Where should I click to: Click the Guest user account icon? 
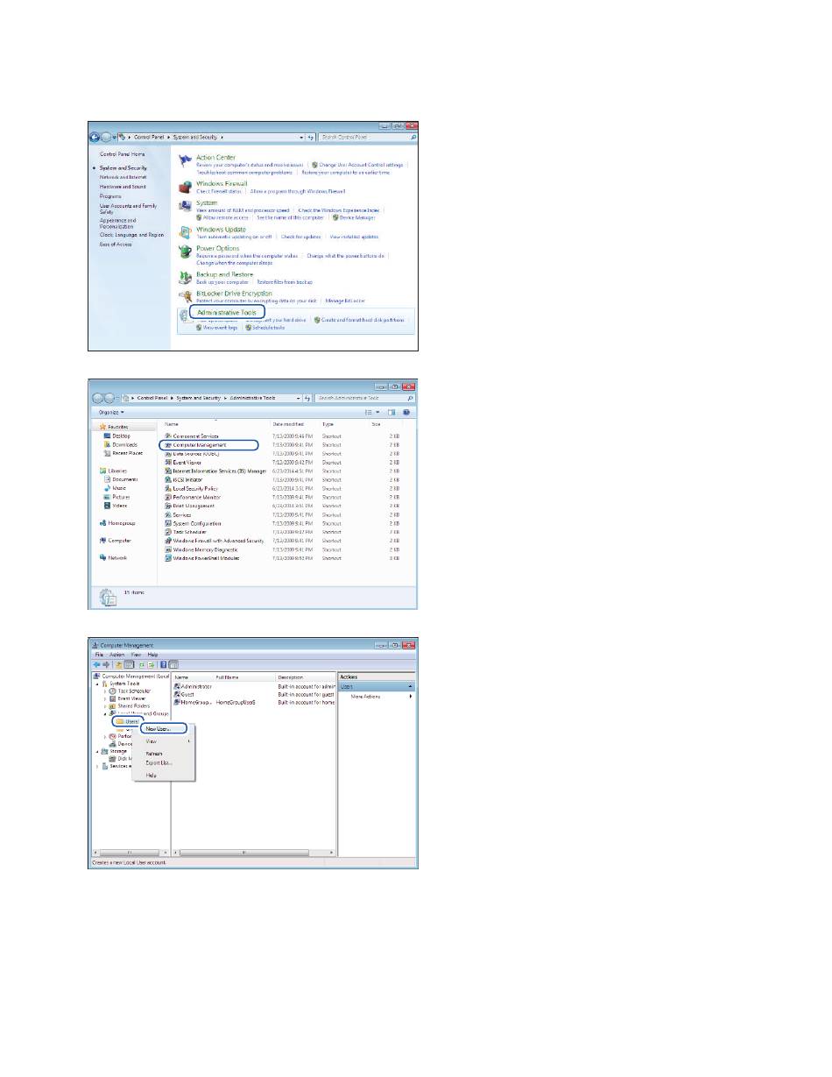point(177,694)
